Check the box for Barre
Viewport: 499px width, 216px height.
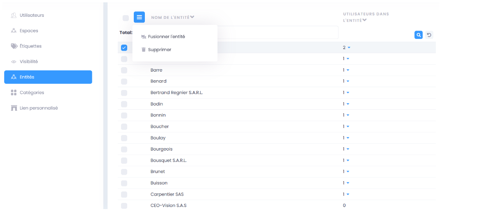[x=124, y=70]
